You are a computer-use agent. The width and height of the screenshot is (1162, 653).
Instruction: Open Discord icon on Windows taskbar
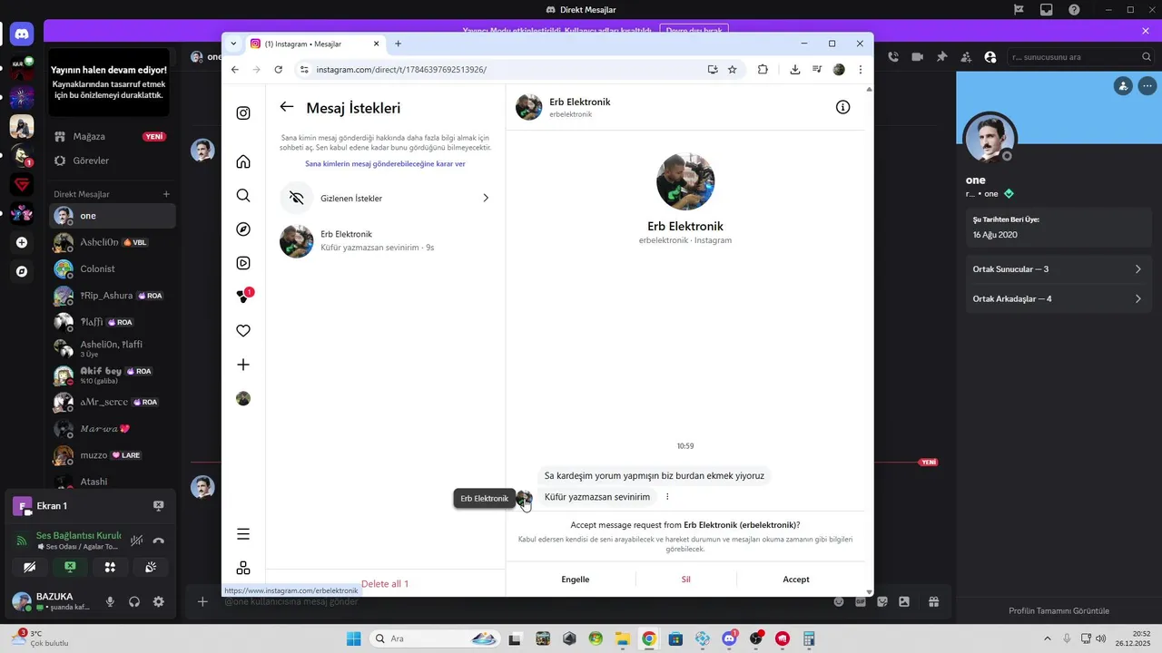tap(729, 638)
